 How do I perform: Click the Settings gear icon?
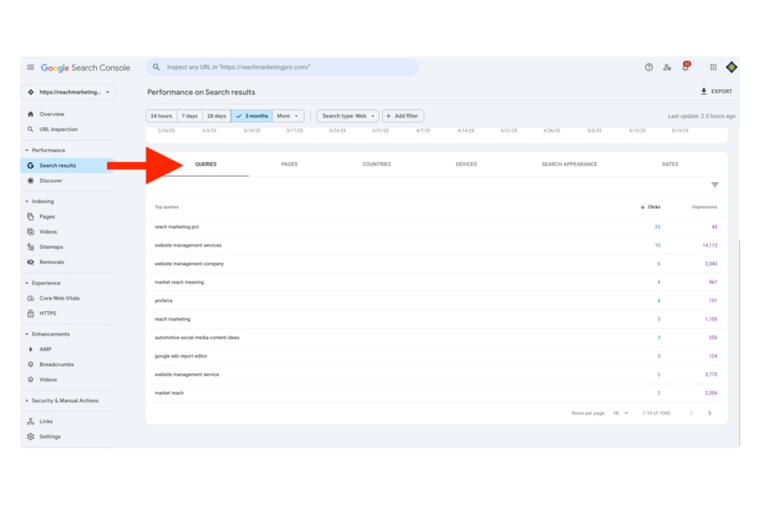pyautogui.click(x=30, y=436)
